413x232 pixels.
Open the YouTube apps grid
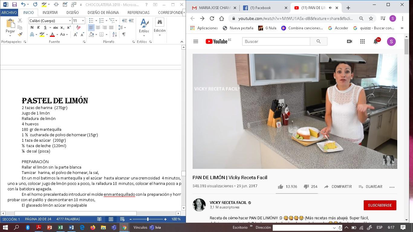pyautogui.click(x=363, y=41)
